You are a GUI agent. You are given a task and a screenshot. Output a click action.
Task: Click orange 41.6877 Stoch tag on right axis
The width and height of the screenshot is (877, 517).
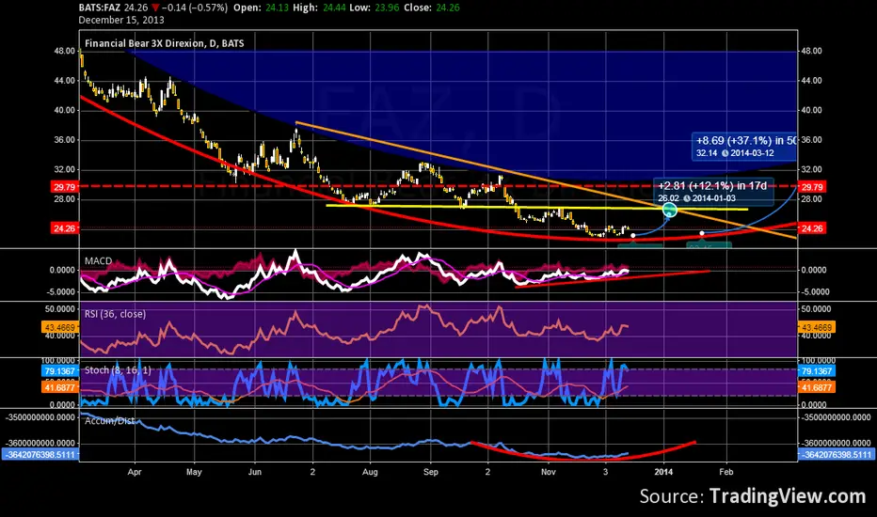pyautogui.click(x=817, y=386)
